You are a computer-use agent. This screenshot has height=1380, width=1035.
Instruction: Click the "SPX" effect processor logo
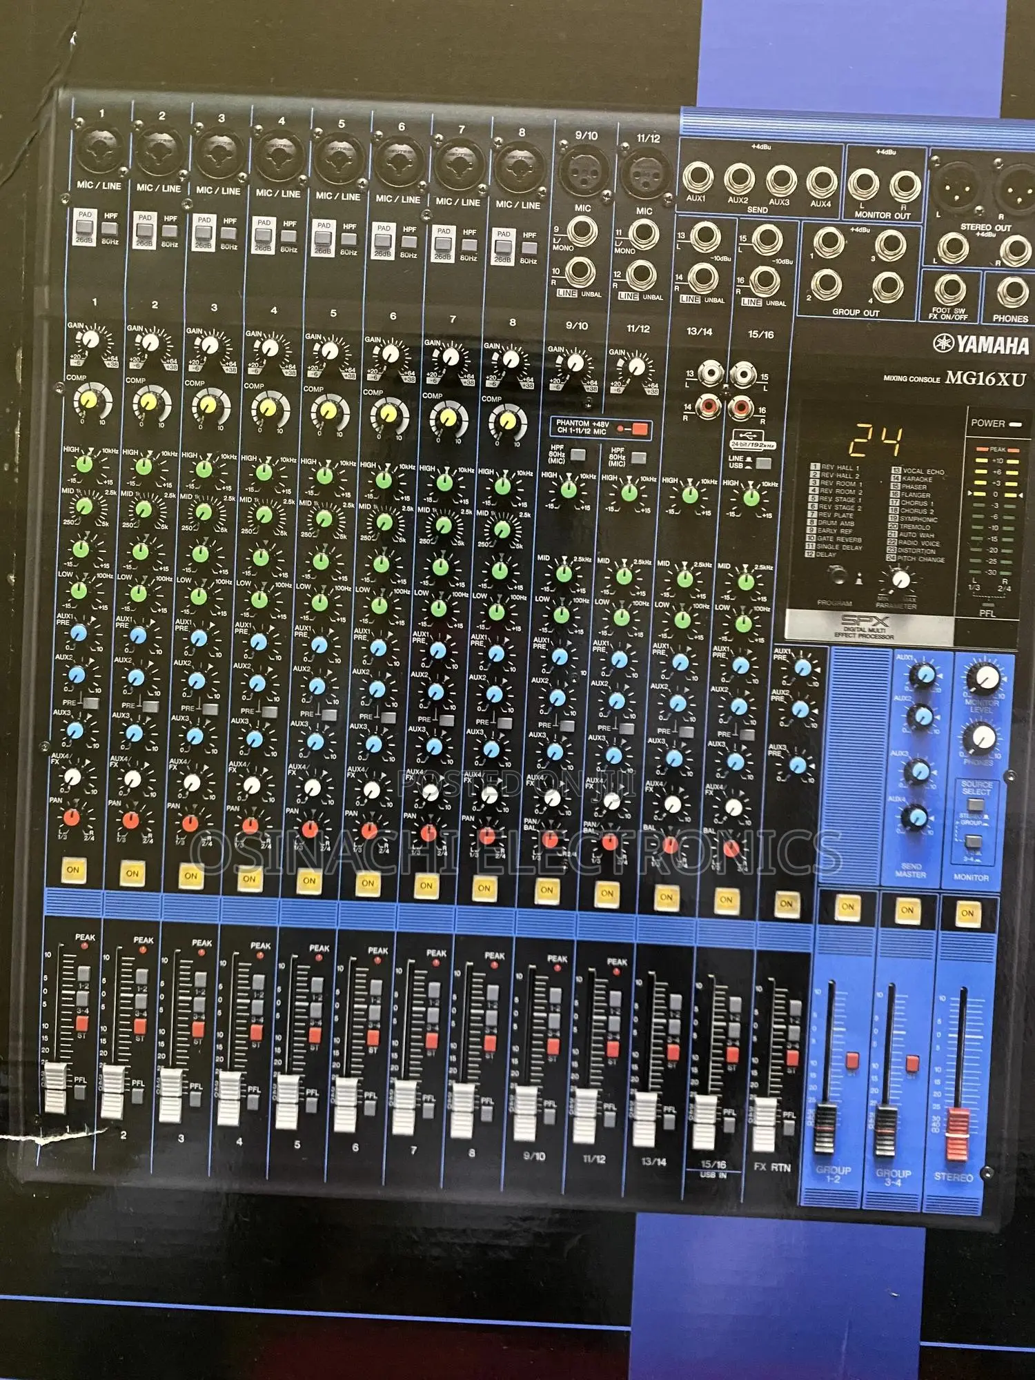point(865,620)
